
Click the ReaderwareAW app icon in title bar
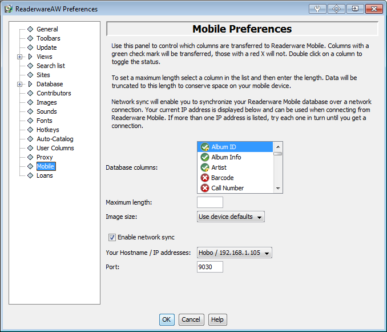(9, 9)
